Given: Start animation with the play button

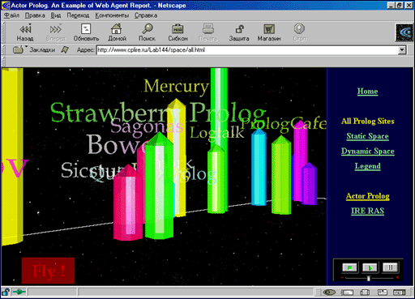Looking at the screenshot, I should (x=370, y=267).
